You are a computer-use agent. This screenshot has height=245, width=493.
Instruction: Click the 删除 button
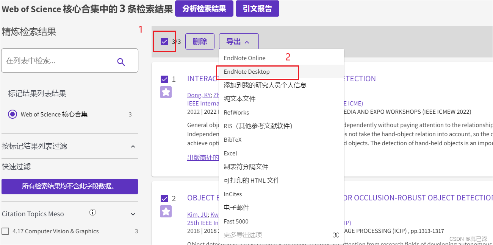(200, 42)
